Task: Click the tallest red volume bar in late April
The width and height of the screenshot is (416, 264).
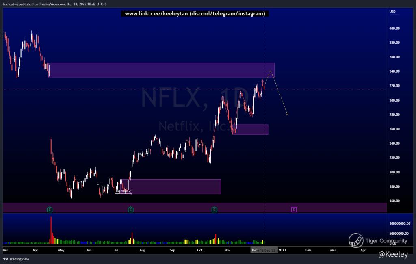Action: pos(51,230)
